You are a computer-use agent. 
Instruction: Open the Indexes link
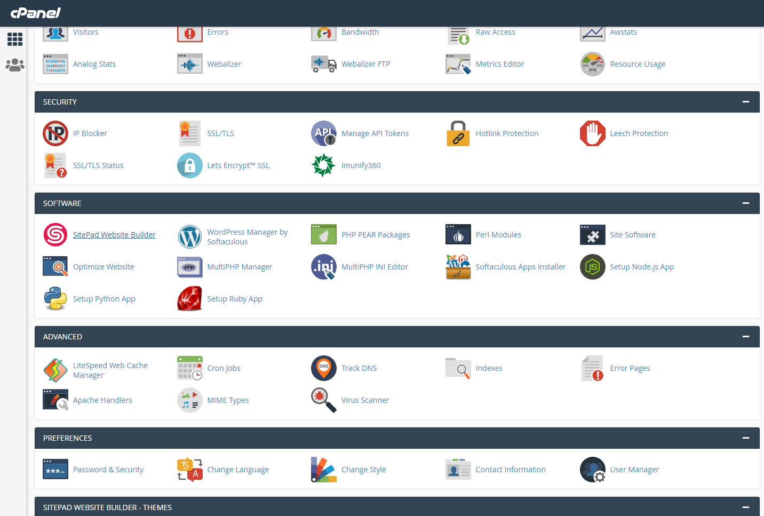(489, 368)
